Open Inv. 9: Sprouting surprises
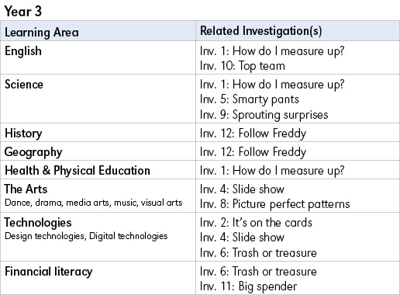 [x=264, y=115]
